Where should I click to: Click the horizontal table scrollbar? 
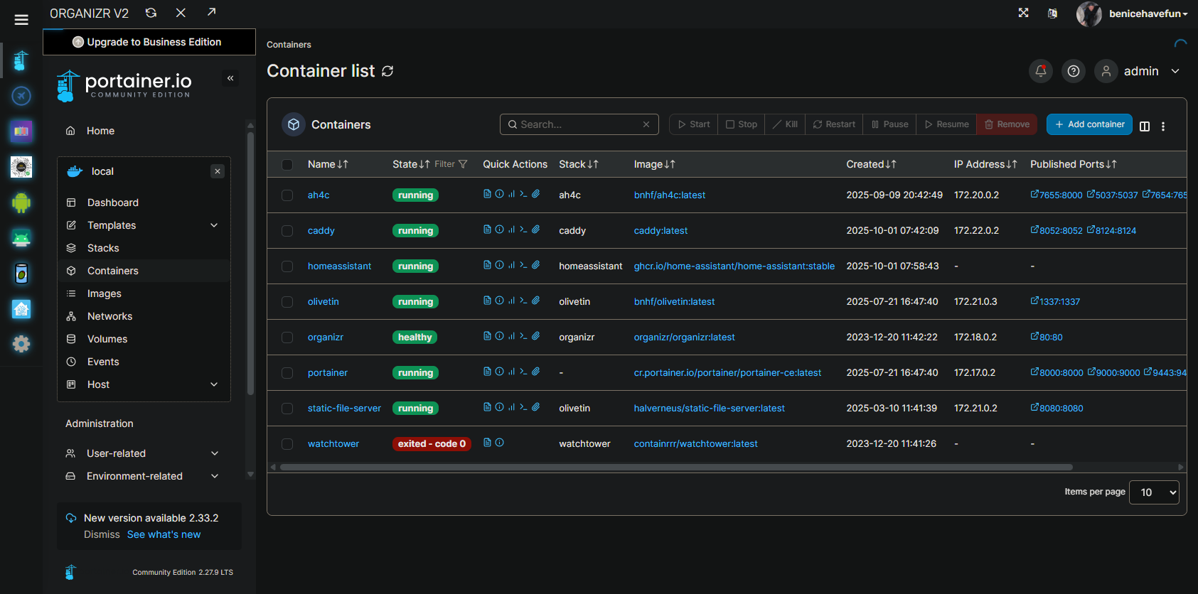(675, 468)
